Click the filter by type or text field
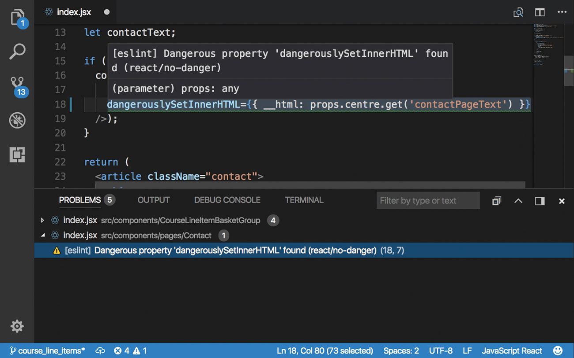 (x=427, y=200)
